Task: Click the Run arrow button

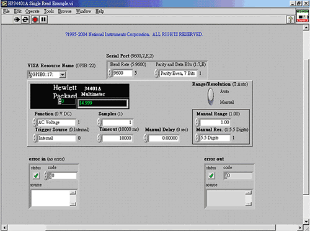Action: pos(17,20)
